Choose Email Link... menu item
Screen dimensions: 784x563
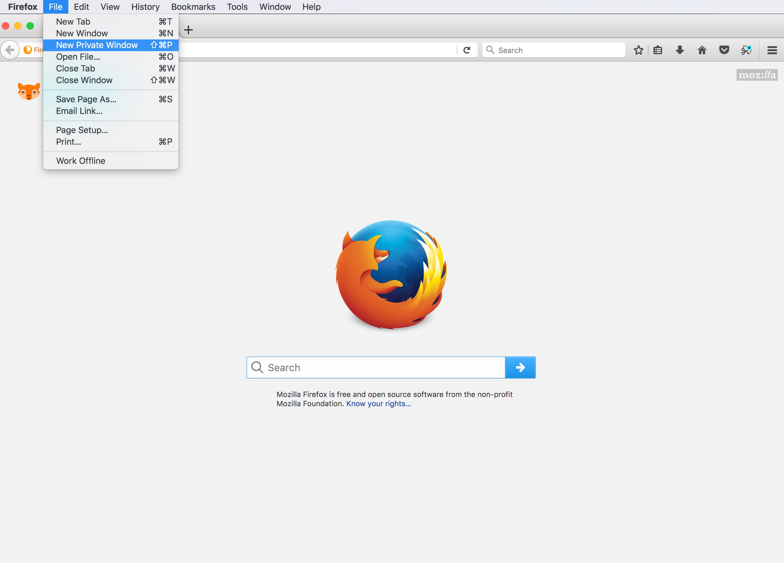click(x=111, y=111)
